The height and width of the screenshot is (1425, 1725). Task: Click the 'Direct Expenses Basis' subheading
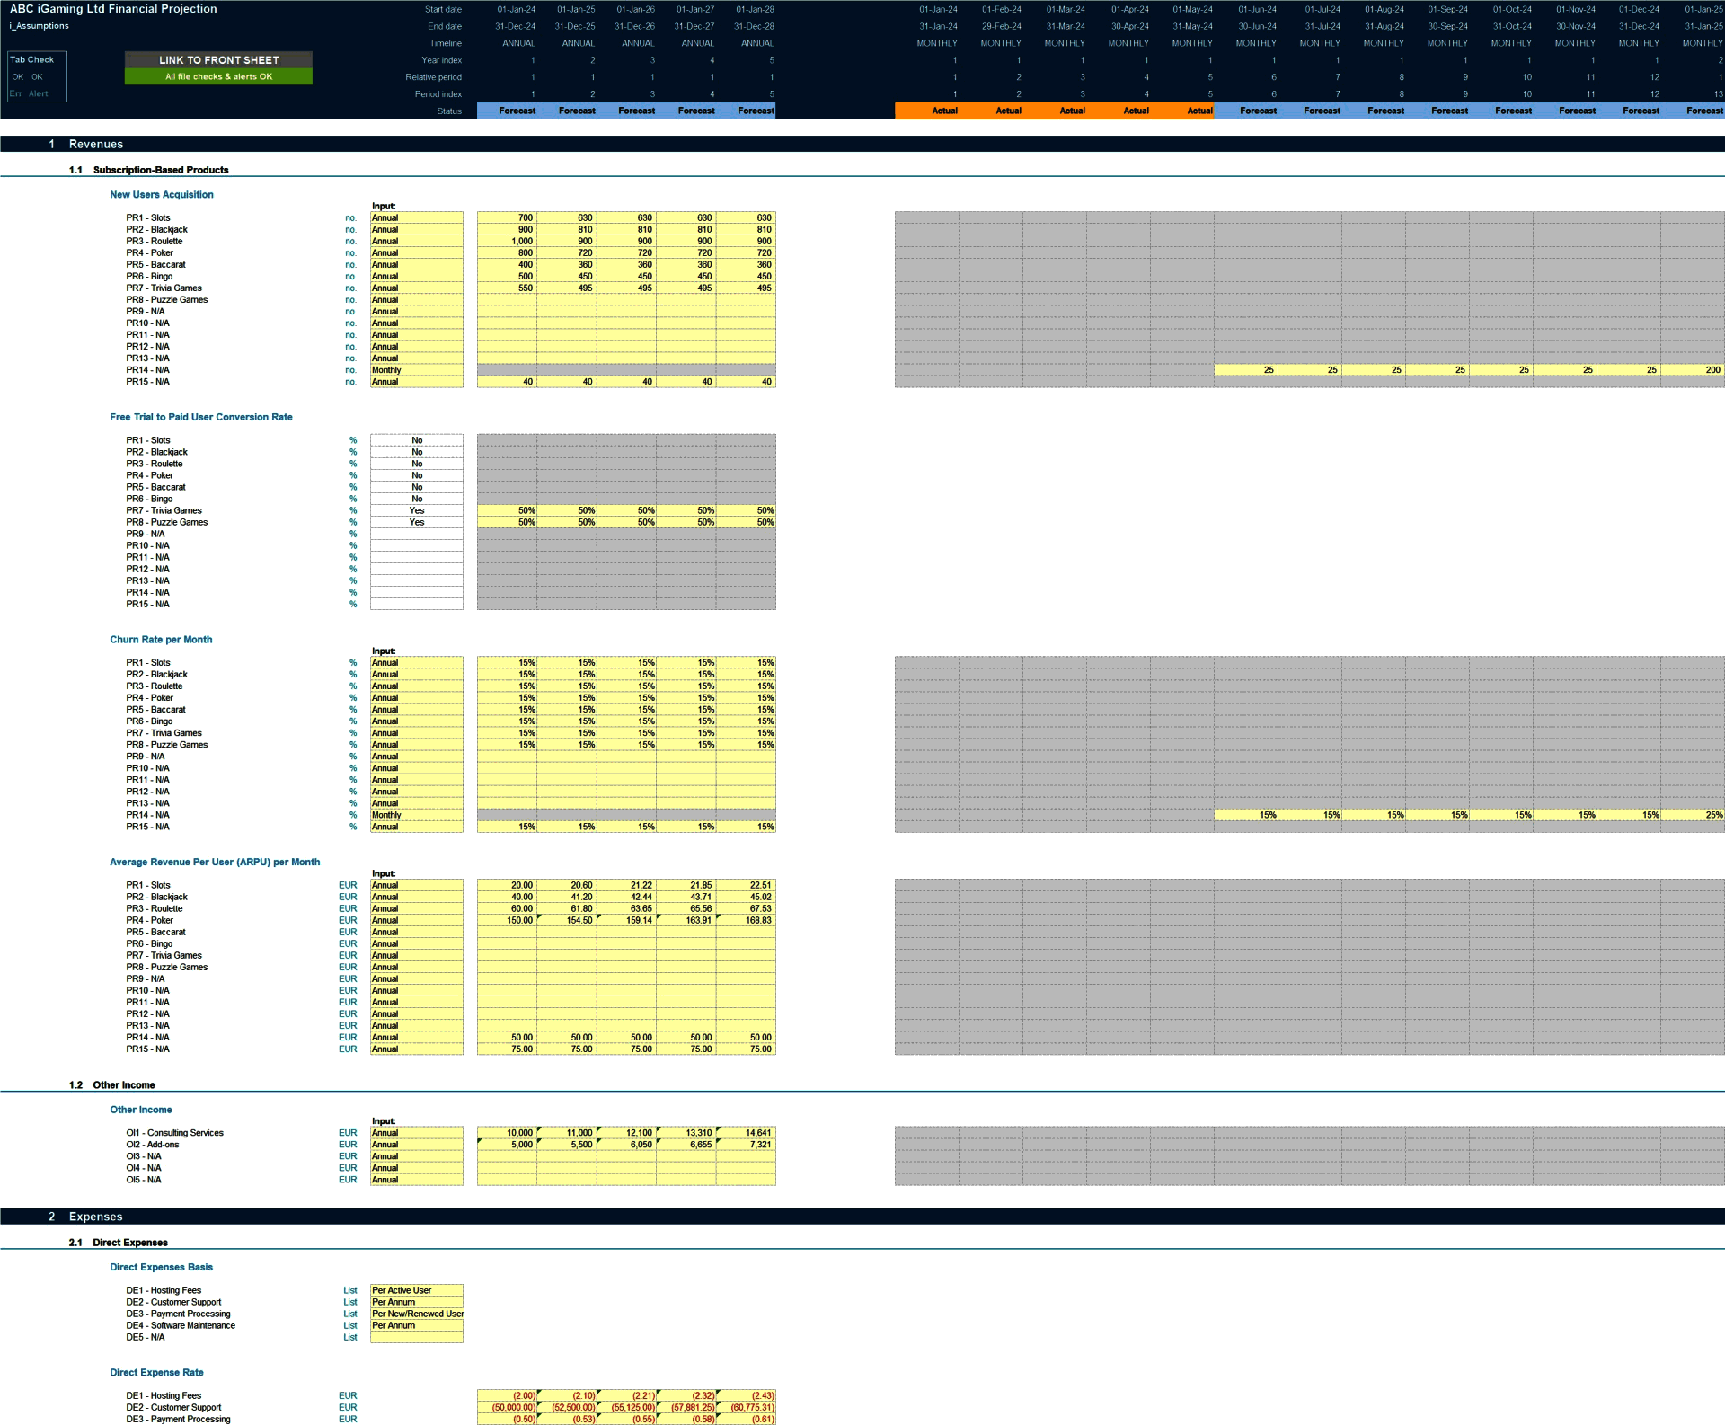click(x=162, y=1267)
